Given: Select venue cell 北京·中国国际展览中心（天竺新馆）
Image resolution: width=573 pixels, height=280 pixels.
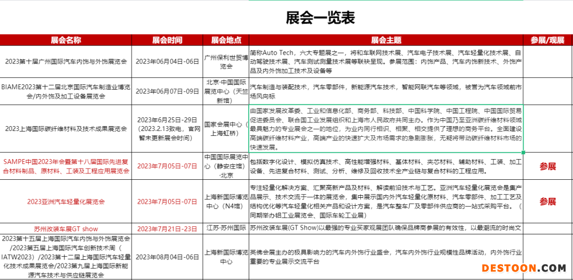Looking at the screenshot, I should coord(226,91).
